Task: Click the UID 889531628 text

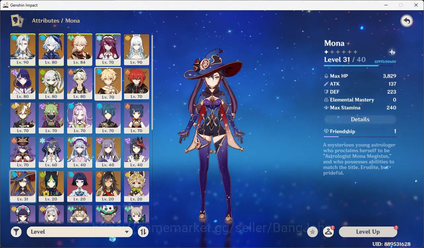Action: [391, 244]
